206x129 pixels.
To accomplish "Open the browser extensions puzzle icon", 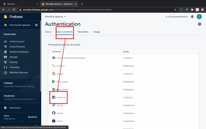I will (x=192, y=10).
